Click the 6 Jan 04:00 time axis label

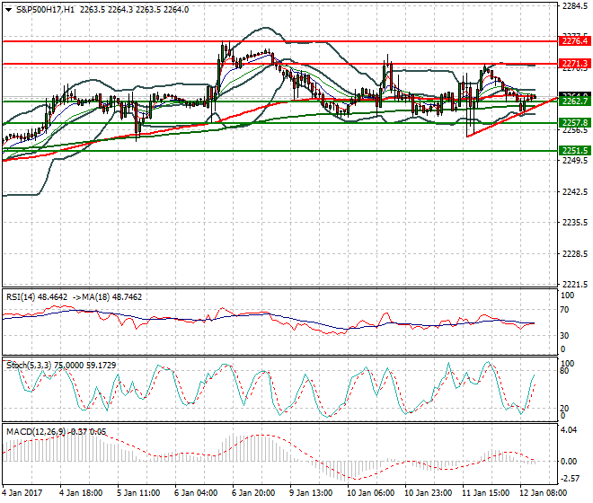coord(196,493)
